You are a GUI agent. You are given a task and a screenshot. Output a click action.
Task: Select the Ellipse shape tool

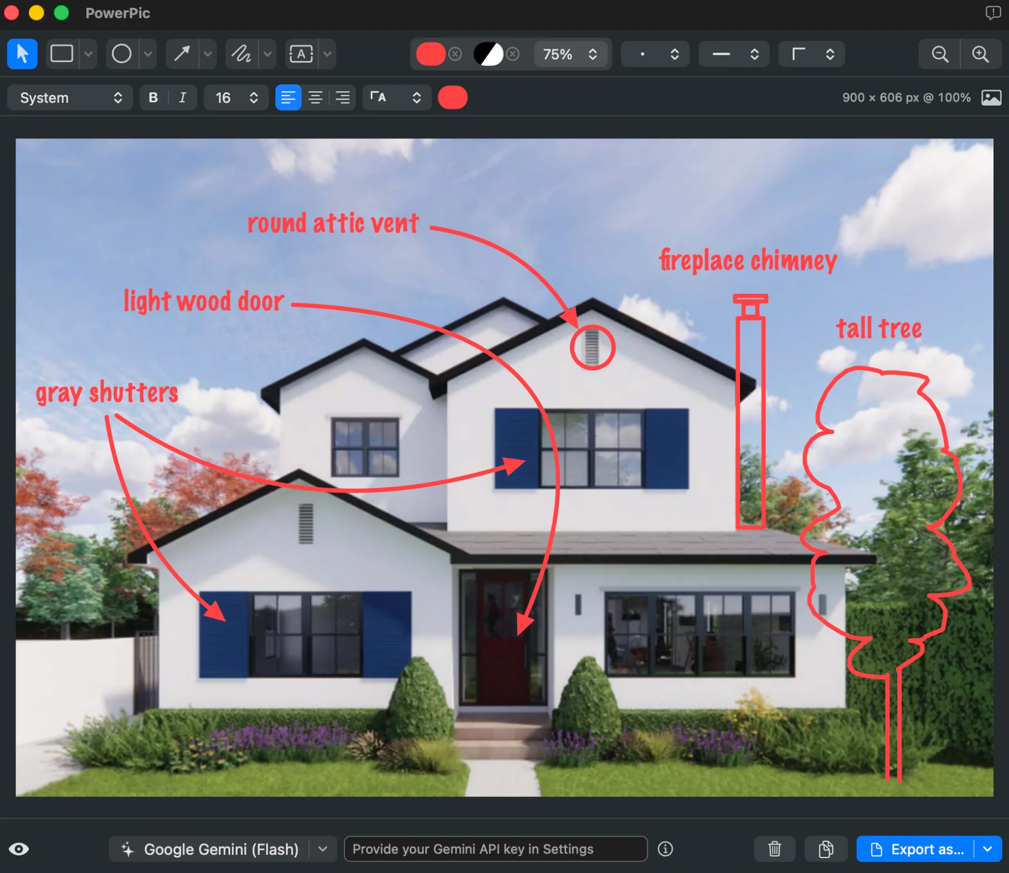(x=121, y=54)
